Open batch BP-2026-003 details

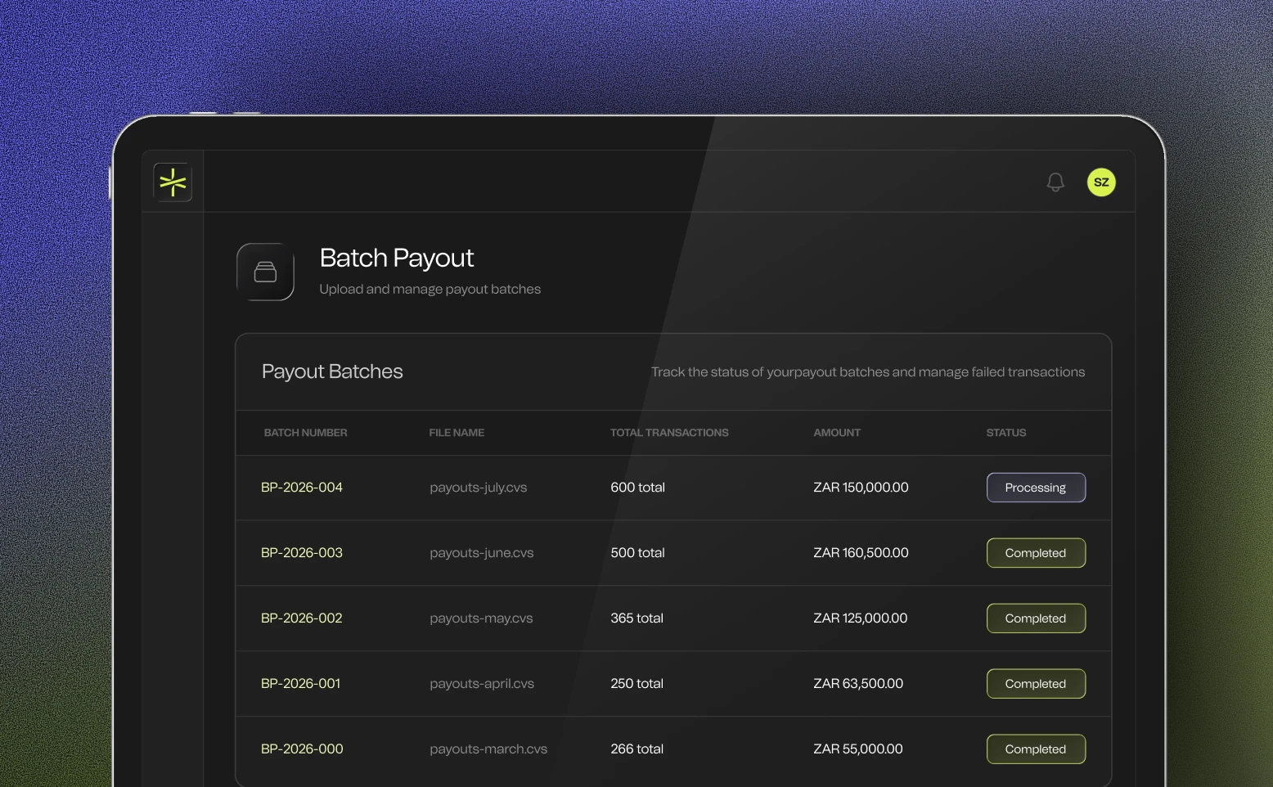pos(301,552)
